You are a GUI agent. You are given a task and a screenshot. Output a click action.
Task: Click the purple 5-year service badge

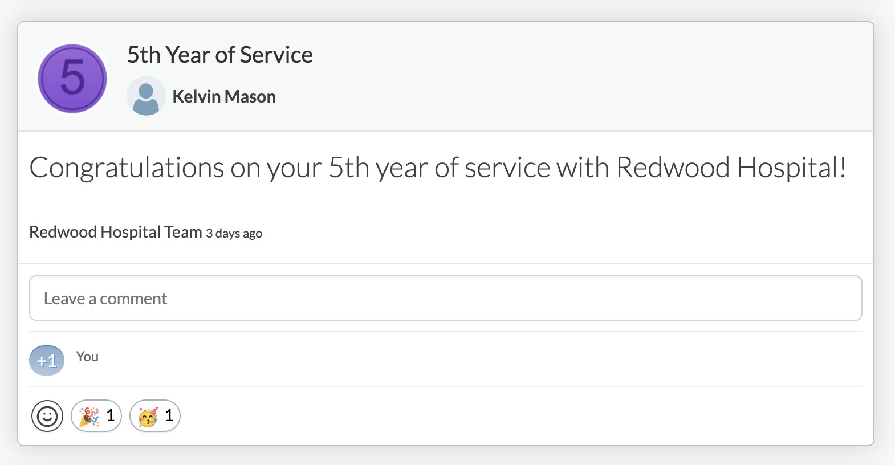72,78
